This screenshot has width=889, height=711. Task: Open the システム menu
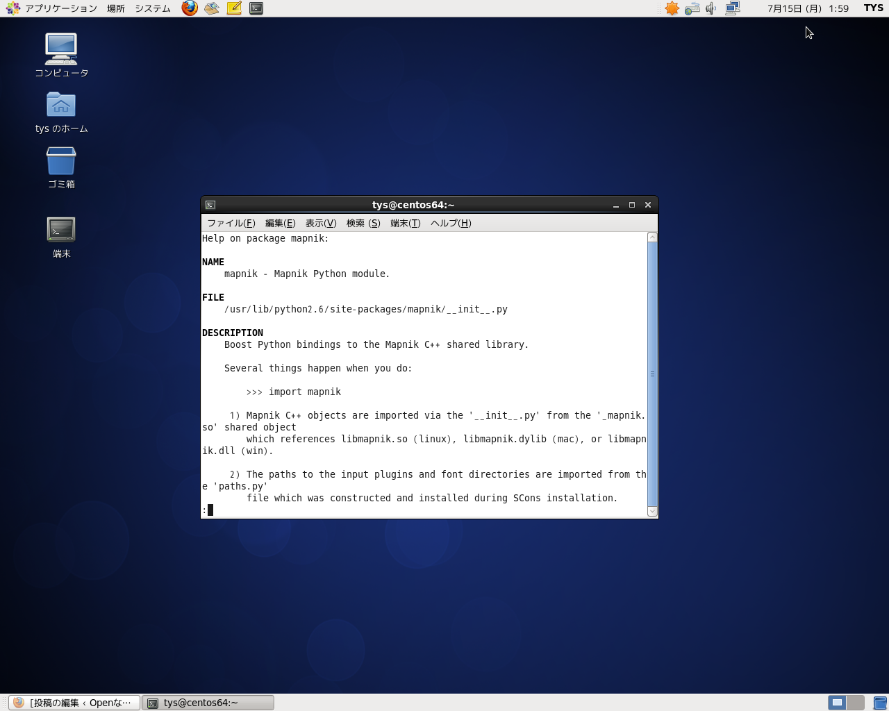coord(153,8)
